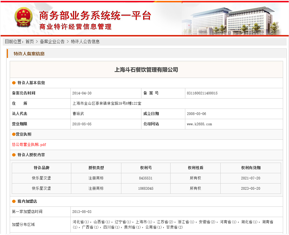This screenshot has width=289, height=235.
Task: Click the 目前位置 breadcrumb label
Action: click(13, 41)
